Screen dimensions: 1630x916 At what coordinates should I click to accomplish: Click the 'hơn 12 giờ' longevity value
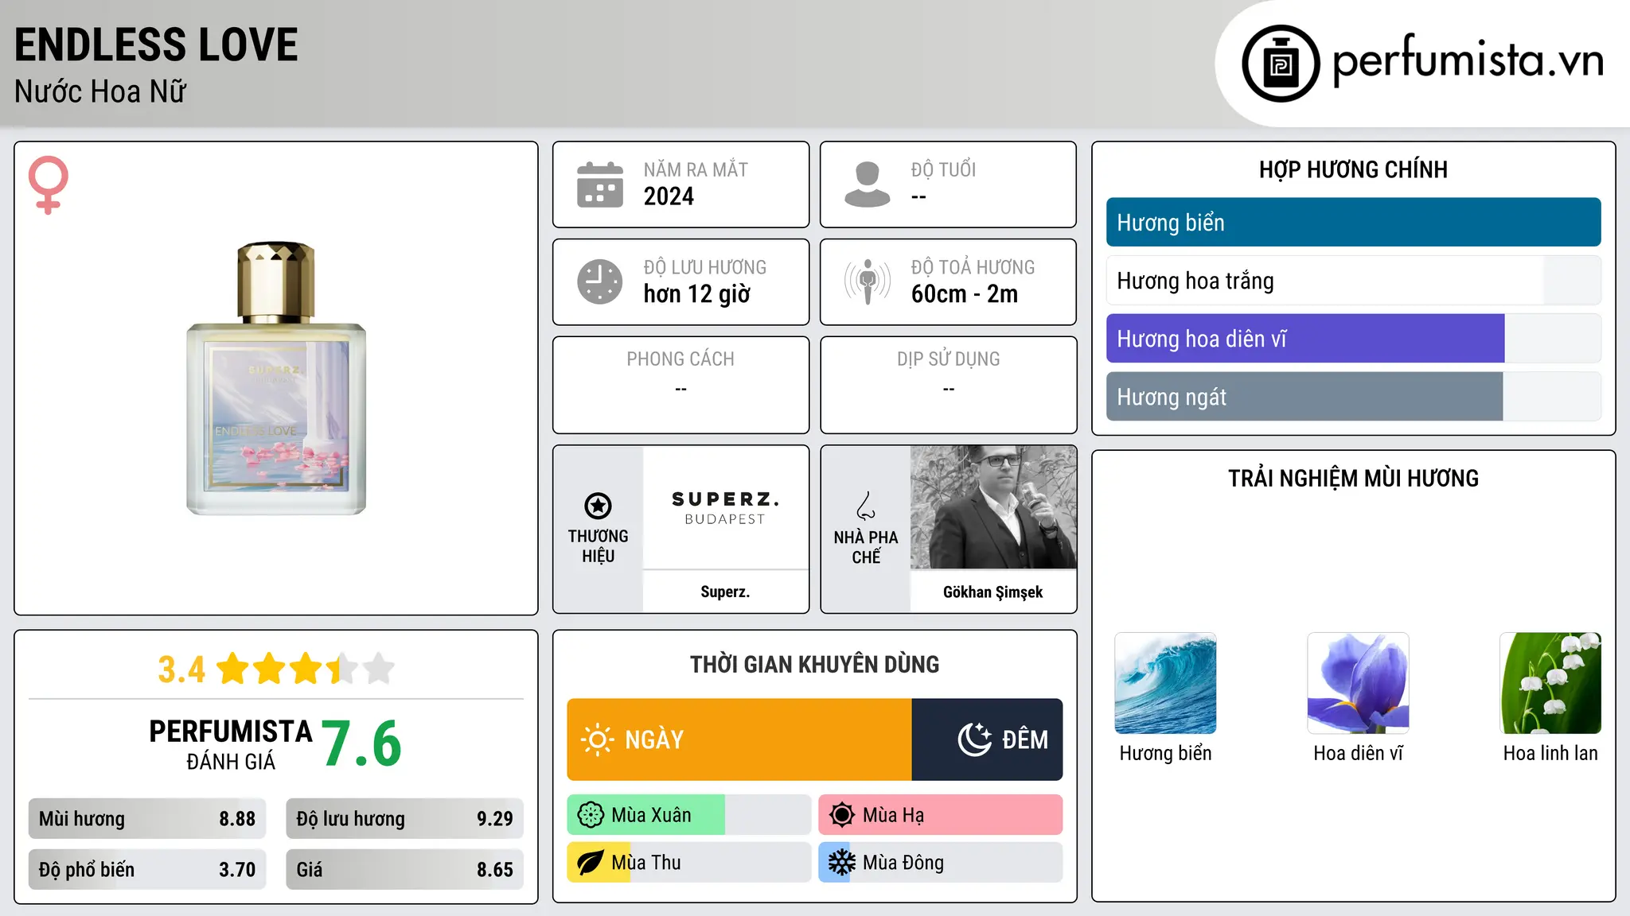point(696,294)
